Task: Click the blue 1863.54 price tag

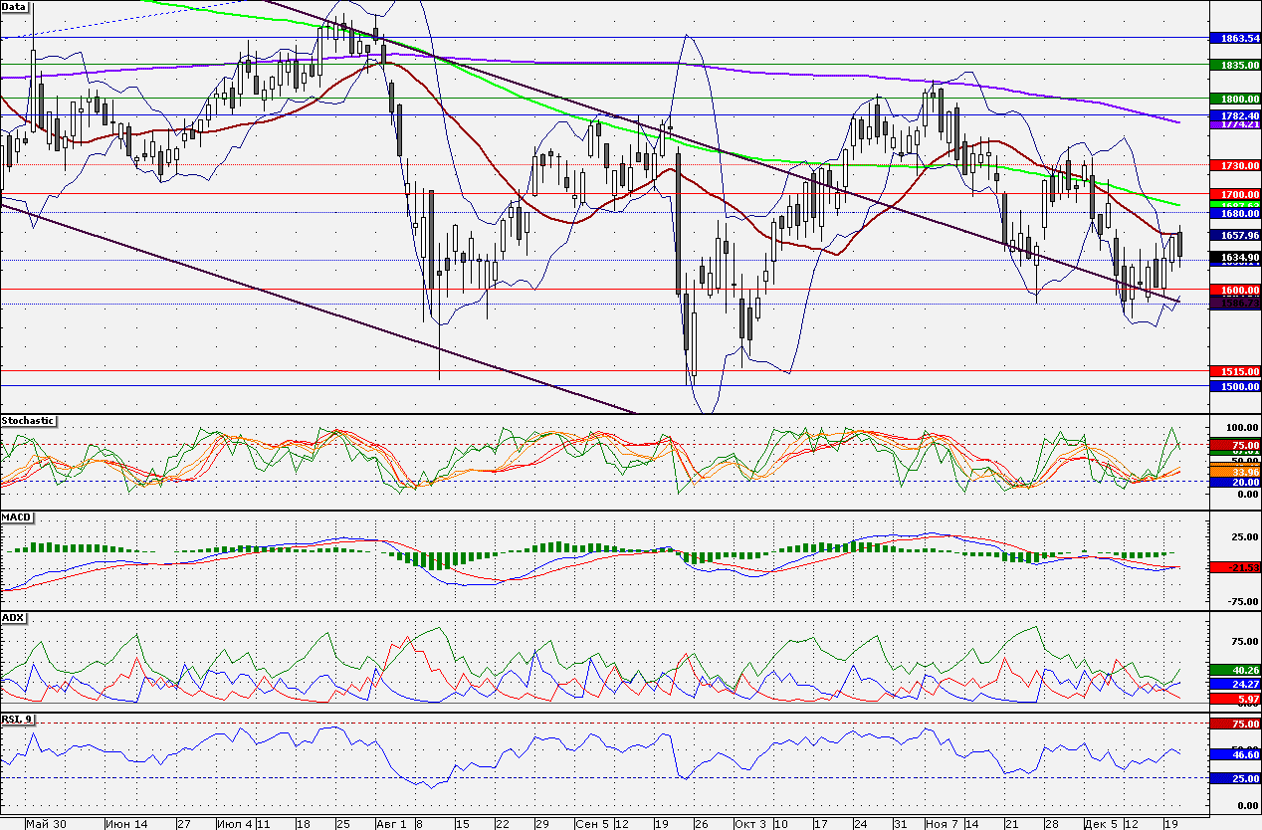Action: pyautogui.click(x=1234, y=38)
